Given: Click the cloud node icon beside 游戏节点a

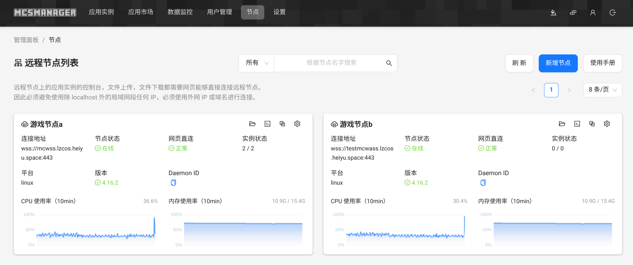Looking at the screenshot, I should point(25,124).
